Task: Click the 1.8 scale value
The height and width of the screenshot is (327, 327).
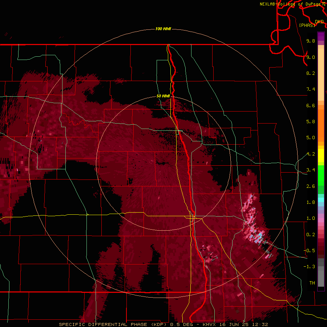Action: [x=311, y=202]
